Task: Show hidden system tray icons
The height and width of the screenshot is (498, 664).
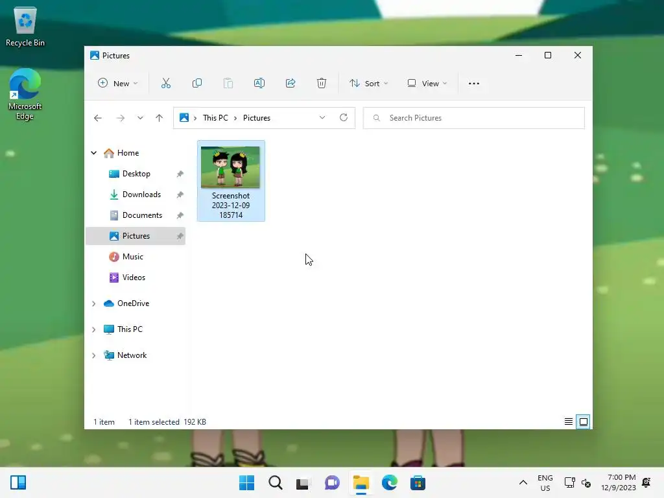Action: click(523, 482)
